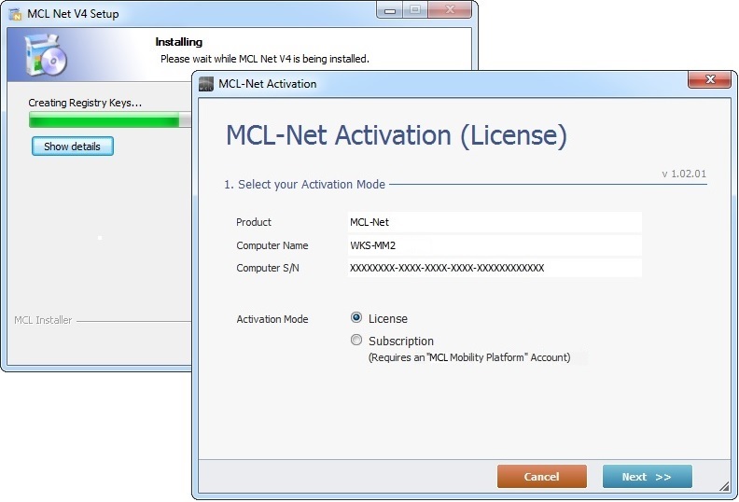Click the 'MCL Installer' label text
This screenshot has height=502, width=739.
pyautogui.click(x=43, y=320)
